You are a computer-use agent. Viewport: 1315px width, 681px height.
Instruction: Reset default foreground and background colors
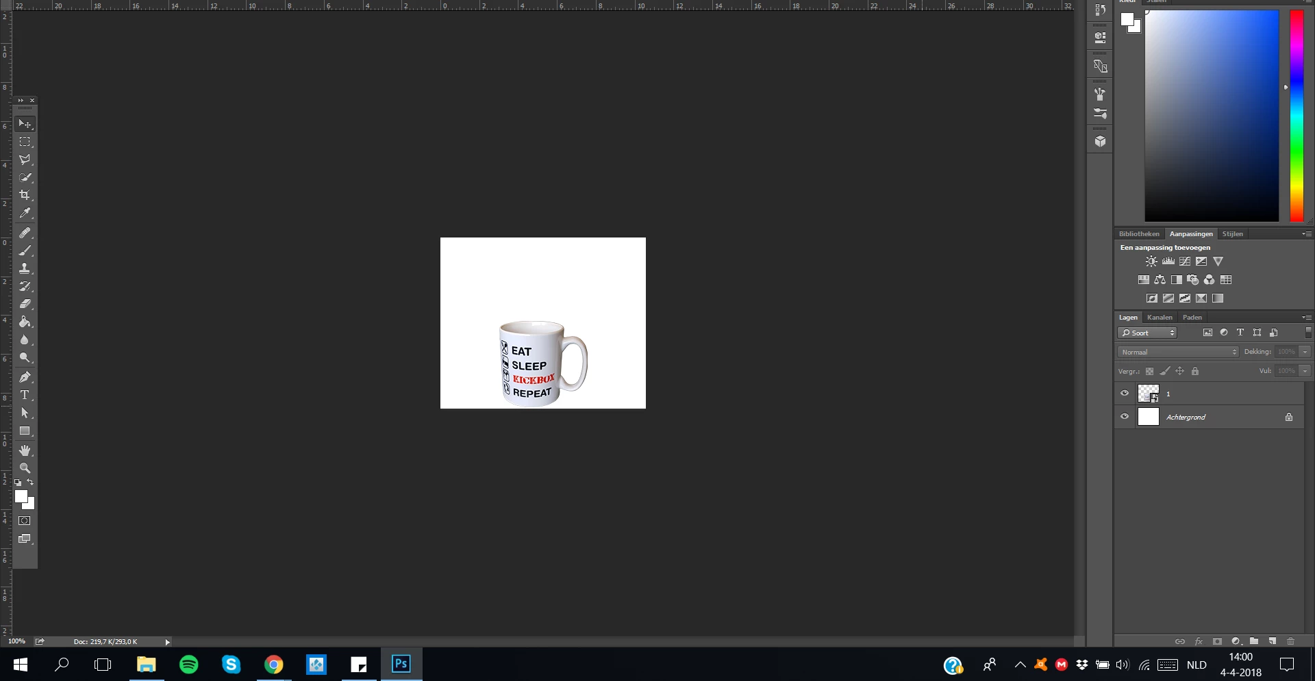point(18,483)
